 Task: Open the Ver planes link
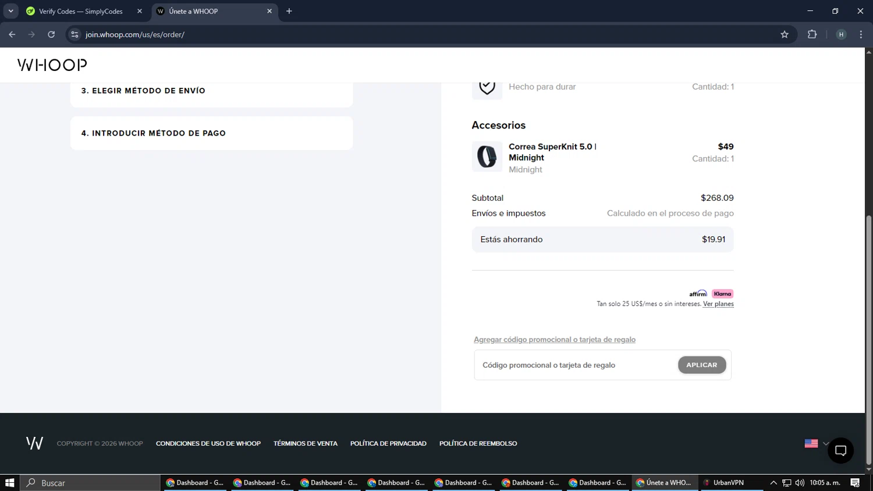(x=718, y=304)
